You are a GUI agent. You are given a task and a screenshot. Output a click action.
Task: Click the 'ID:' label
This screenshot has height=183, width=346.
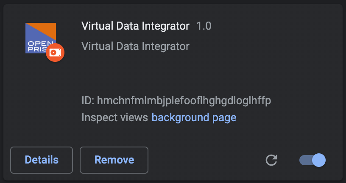88,100
